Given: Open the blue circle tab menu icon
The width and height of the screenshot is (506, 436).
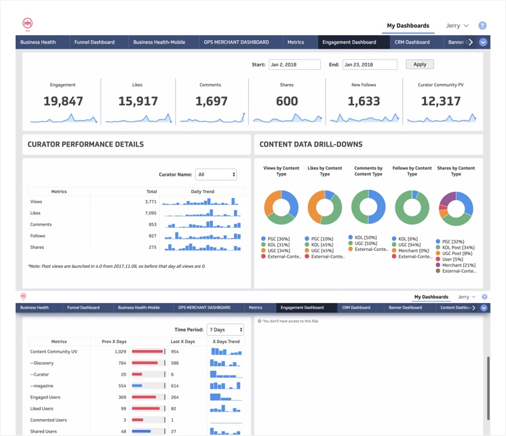Looking at the screenshot, I should click(483, 42).
